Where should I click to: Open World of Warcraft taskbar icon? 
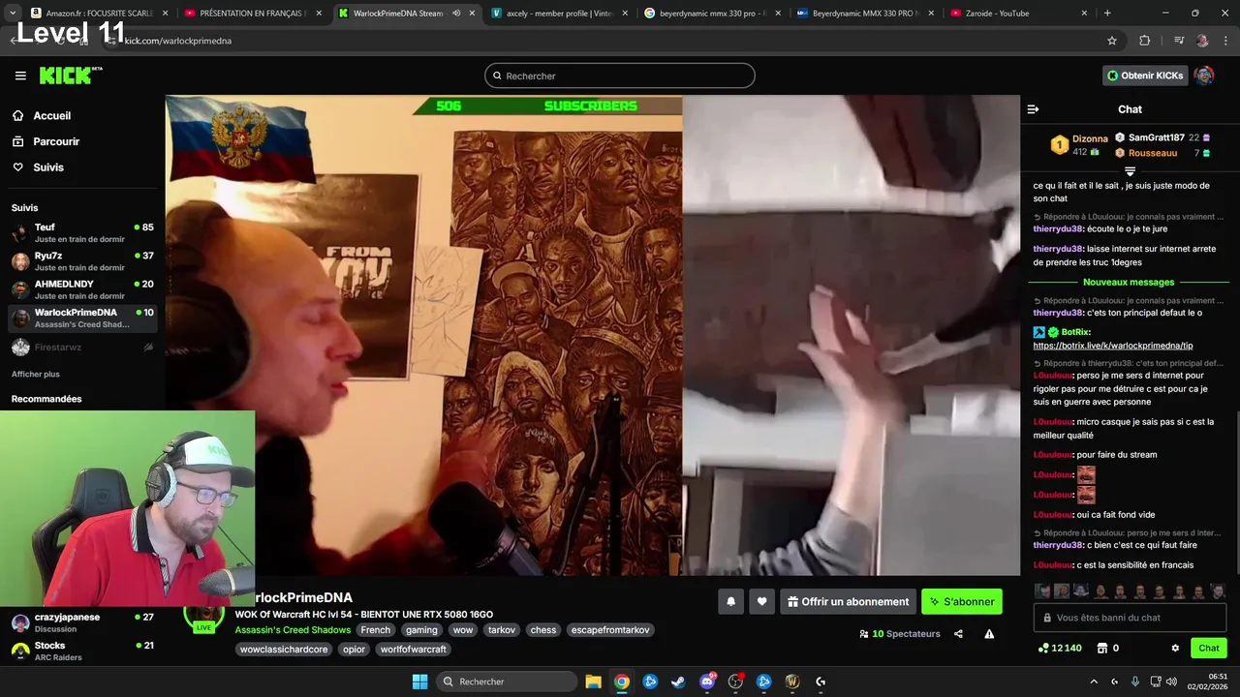pyautogui.click(x=791, y=682)
